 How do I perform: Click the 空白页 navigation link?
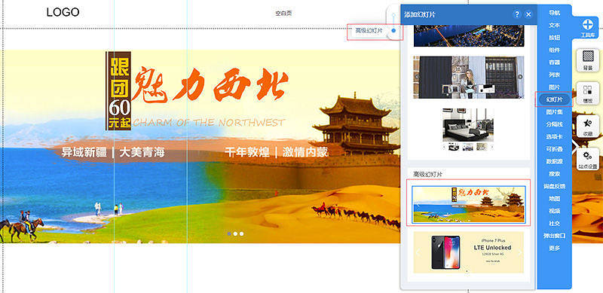[283, 13]
